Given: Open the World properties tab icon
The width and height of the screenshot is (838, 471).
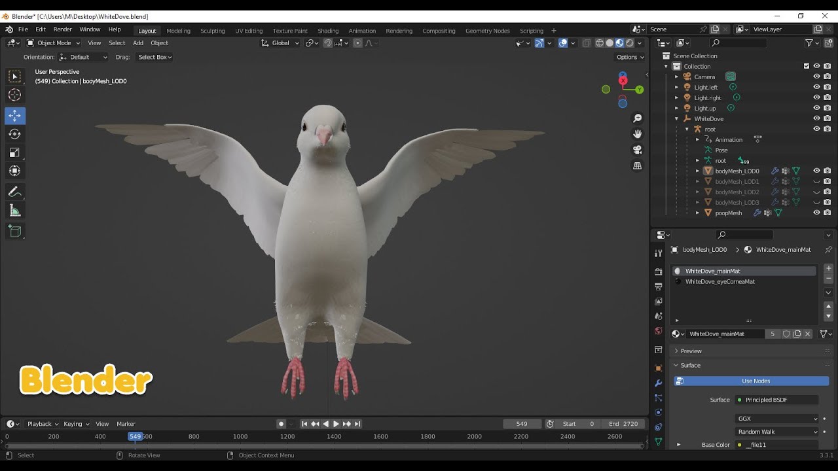Looking at the screenshot, I should tap(659, 331).
